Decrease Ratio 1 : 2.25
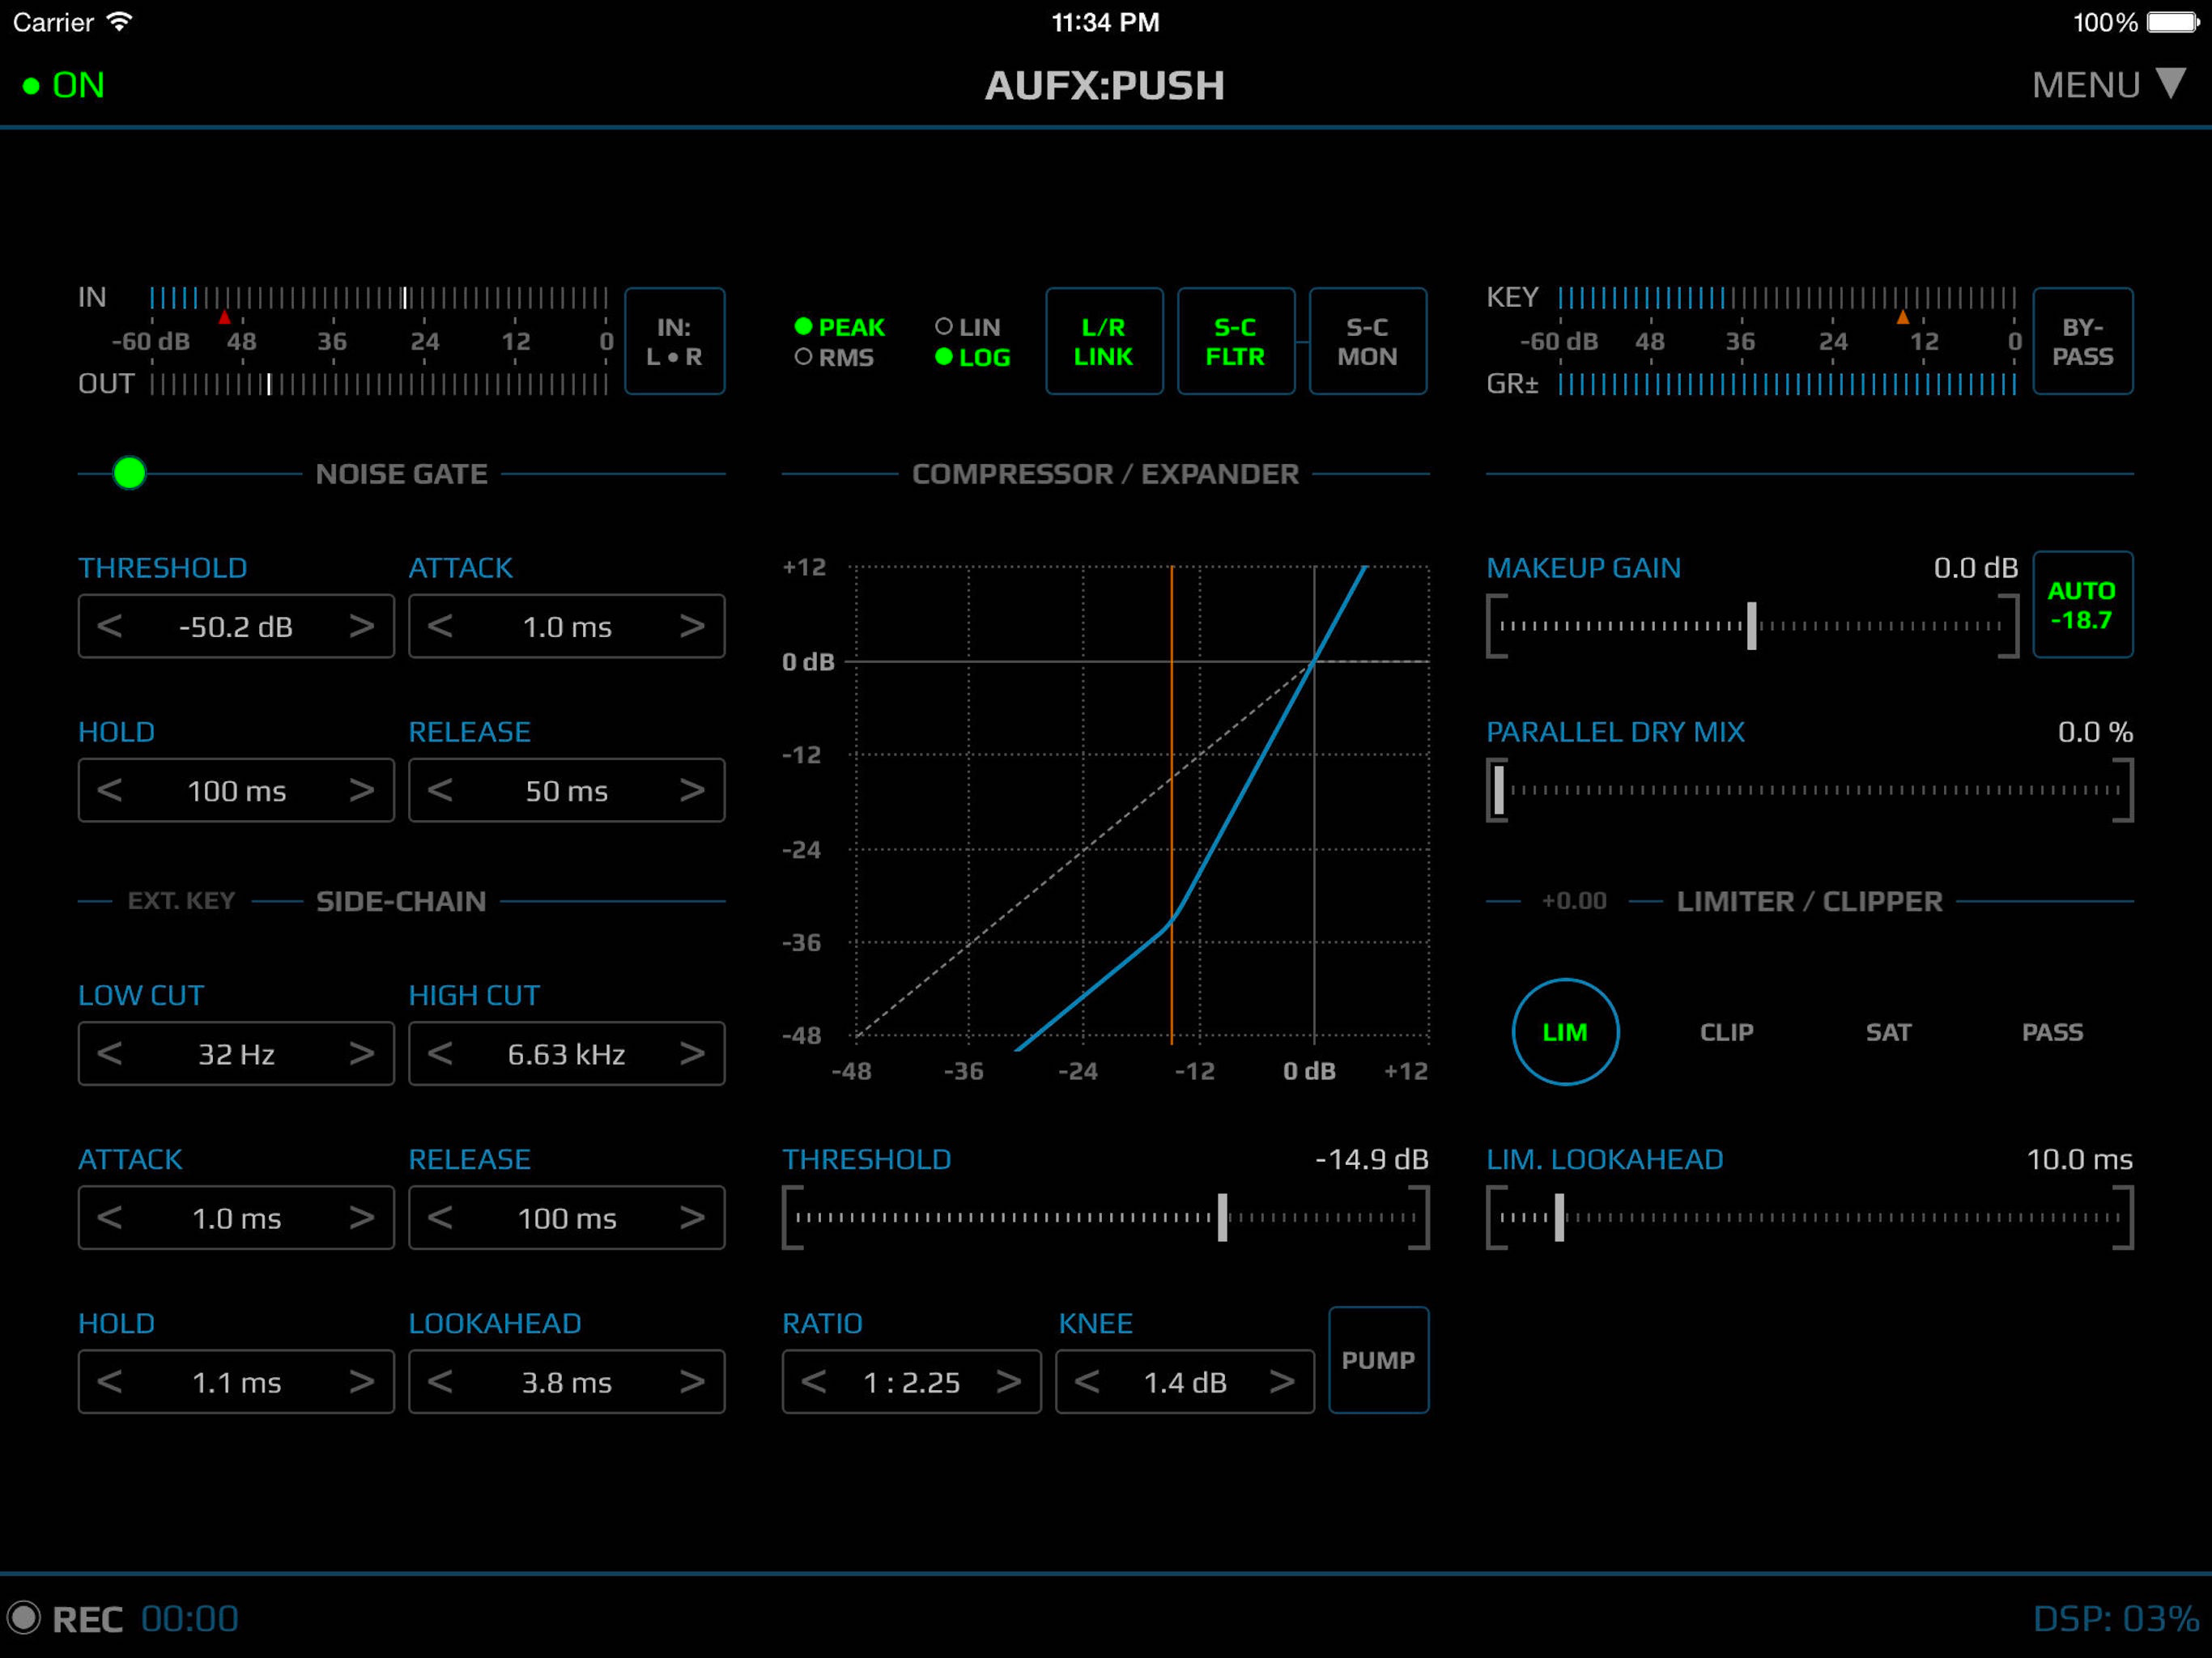 [x=814, y=1381]
